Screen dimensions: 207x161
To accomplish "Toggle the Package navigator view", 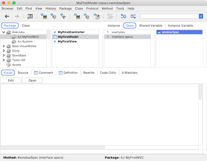I will pyautogui.click(x=10, y=25).
